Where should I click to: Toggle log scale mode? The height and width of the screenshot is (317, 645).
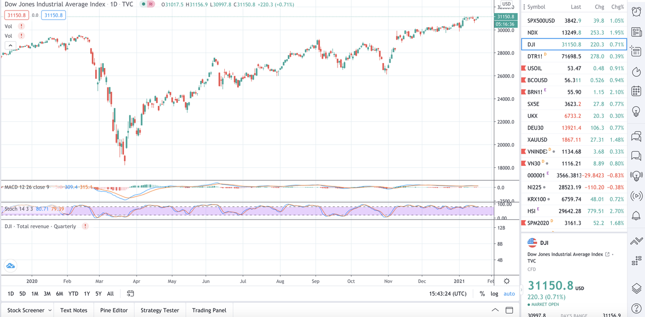pyautogui.click(x=494, y=294)
